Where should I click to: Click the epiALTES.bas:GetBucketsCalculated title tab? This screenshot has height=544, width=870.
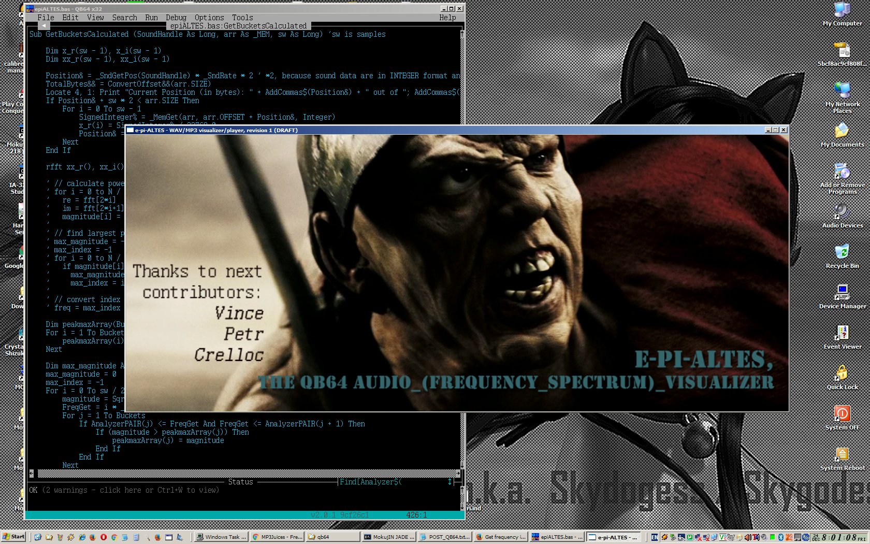click(238, 26)
